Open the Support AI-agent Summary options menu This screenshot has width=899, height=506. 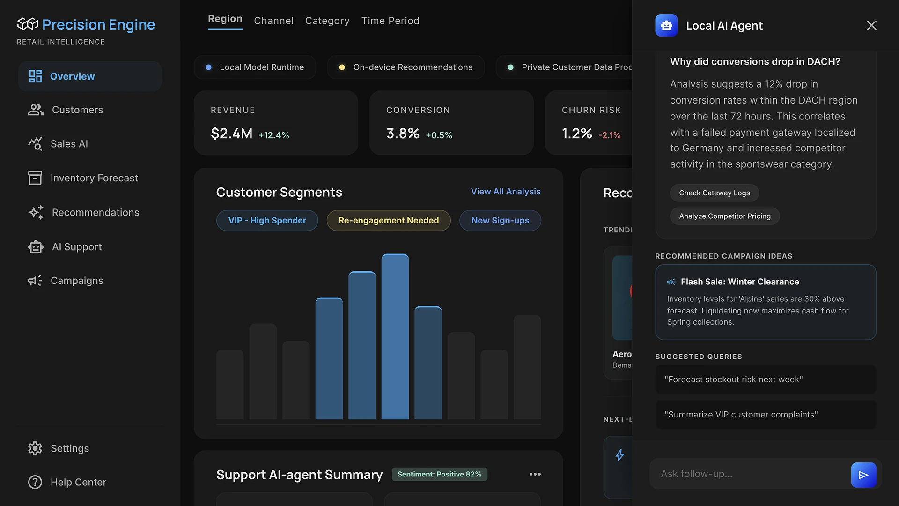[535, 474]
